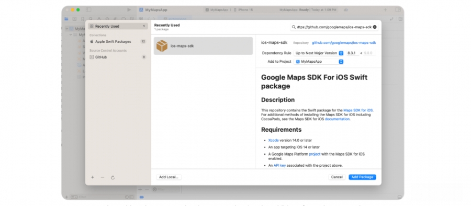Click the Add Package button
The height and width of the screenshot is (206, 471).
pyautogui.click(x=362, y=177)
